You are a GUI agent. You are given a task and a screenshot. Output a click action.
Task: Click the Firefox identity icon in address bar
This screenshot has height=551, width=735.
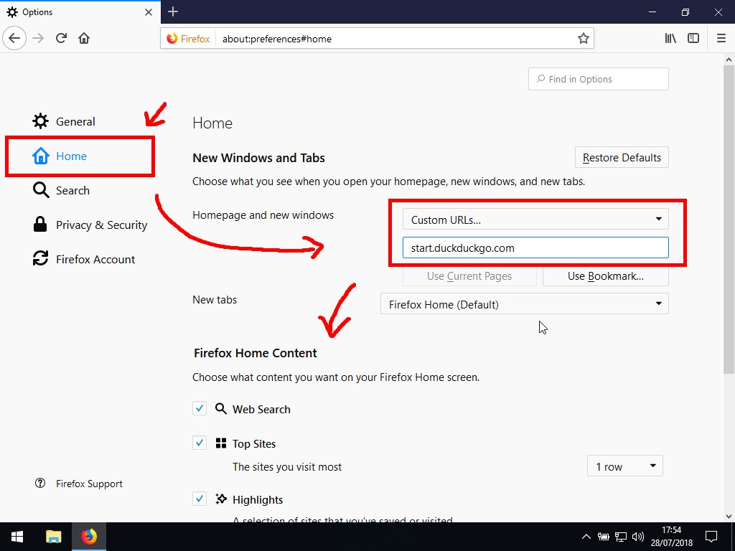[172, 39]
